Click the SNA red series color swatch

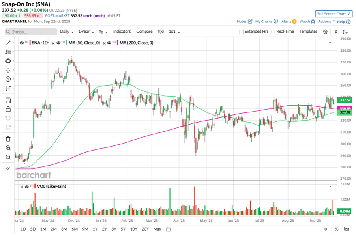coord(30,43)
